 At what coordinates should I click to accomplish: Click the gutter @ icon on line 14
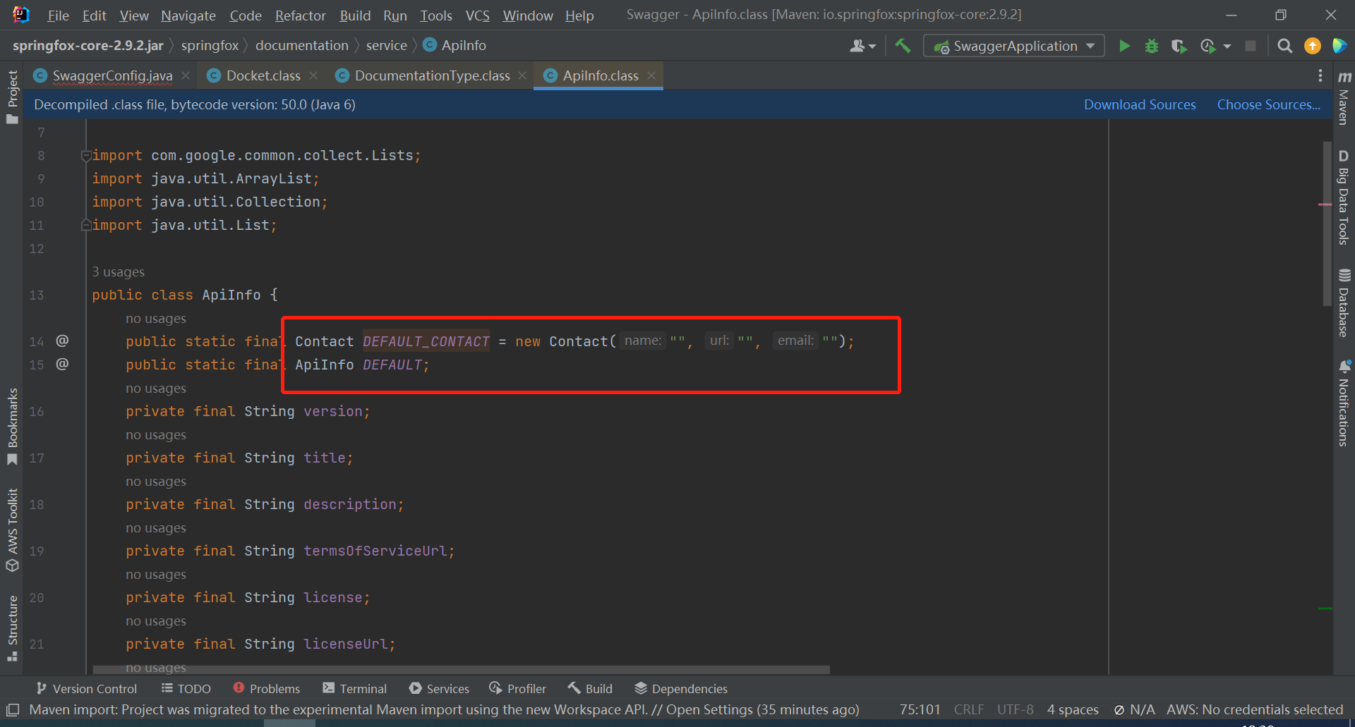pos(62,341)
